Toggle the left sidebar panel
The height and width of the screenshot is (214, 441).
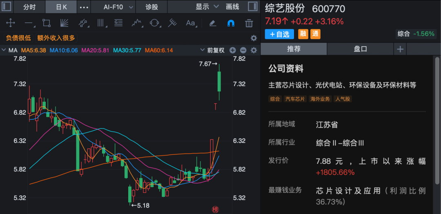[x=7, y=7]
